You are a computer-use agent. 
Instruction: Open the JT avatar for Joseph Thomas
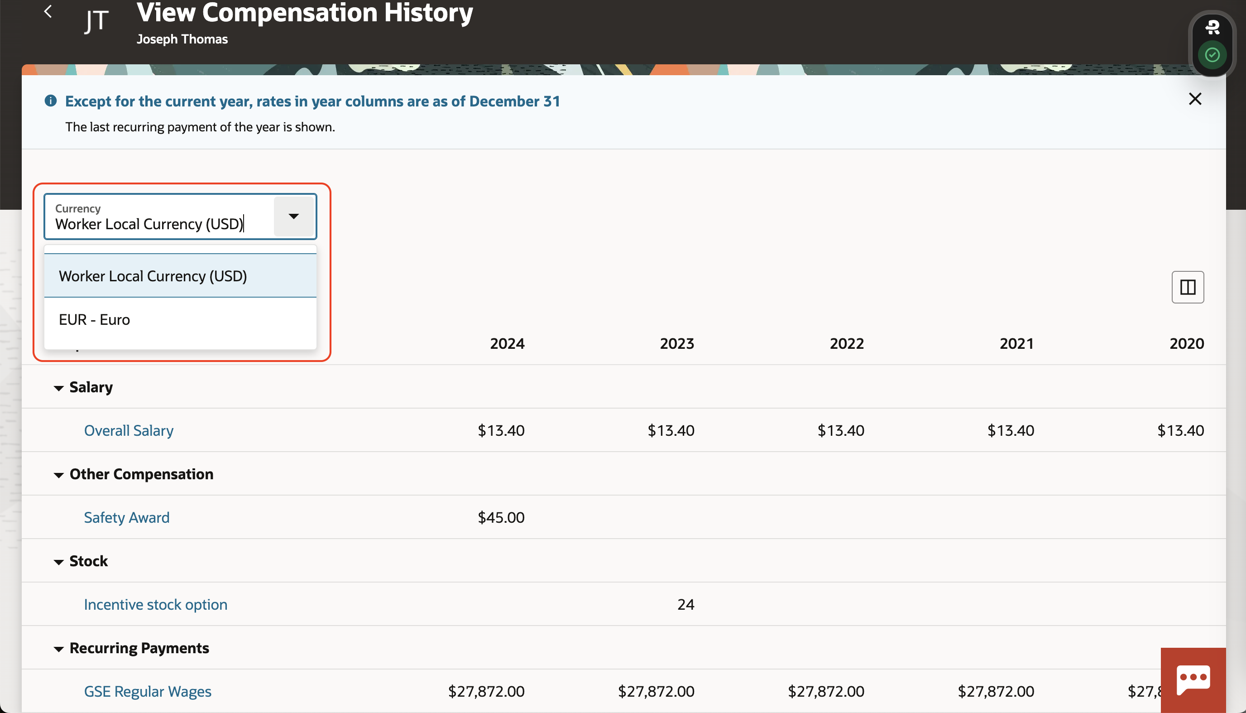tap(96, 21)
